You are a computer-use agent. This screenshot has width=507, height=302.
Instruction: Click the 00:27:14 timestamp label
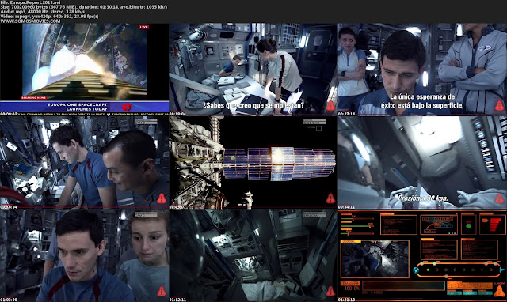tap(347, 114)
